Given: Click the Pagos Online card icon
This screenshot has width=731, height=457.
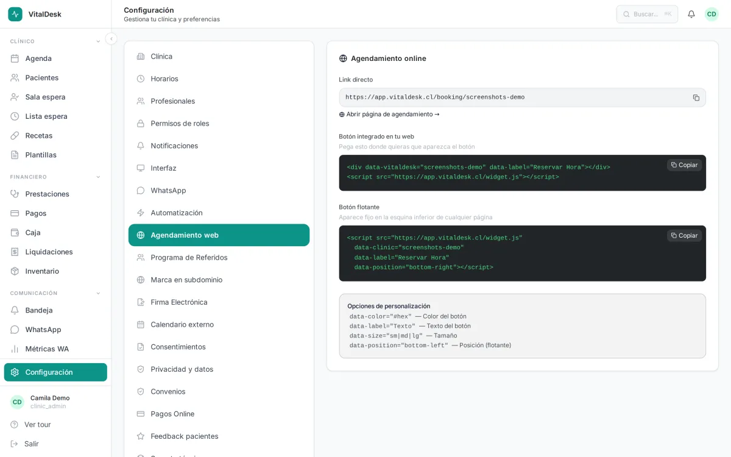Looking at the screenshot, I should point(141,414).
